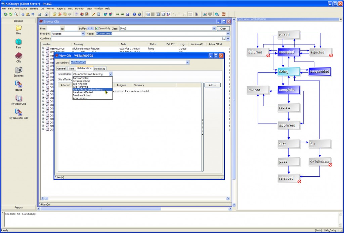
Task: Open the Baselines browser icon
Action: pyautogui.click(x=18, y=70)
